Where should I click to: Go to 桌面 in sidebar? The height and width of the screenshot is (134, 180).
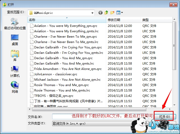pyautogui.click(x=15, y=40)
